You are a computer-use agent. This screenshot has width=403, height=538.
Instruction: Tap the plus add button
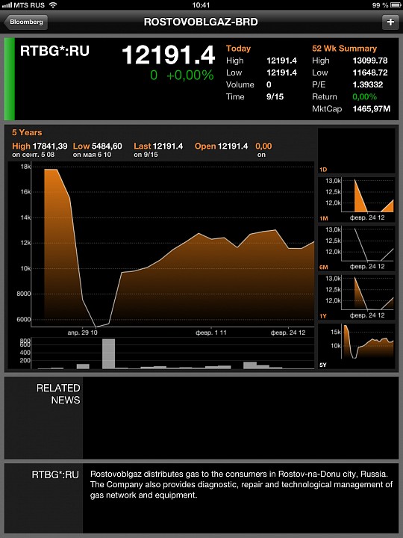tap(390, 22)
